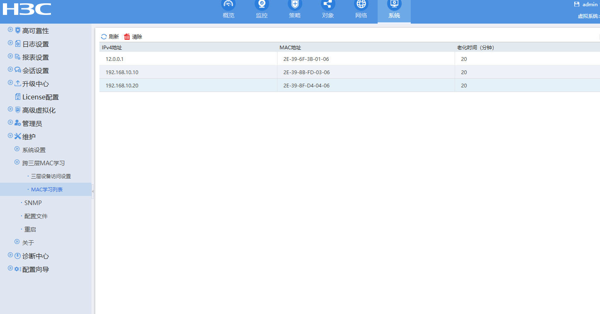
Task: Click the 会话设置 chat icon
Action: (18, 70)
